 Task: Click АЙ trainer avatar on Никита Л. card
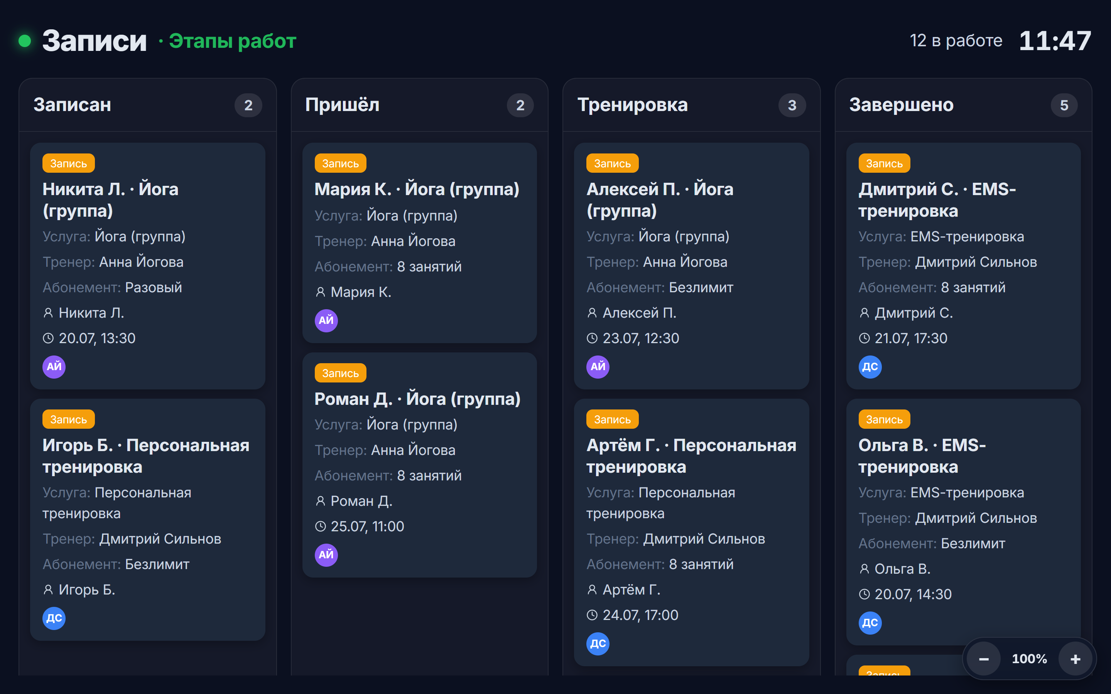(54, 367)
